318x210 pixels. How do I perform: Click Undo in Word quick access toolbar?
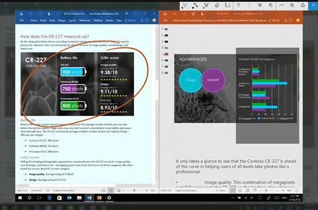tap(31, 14)
